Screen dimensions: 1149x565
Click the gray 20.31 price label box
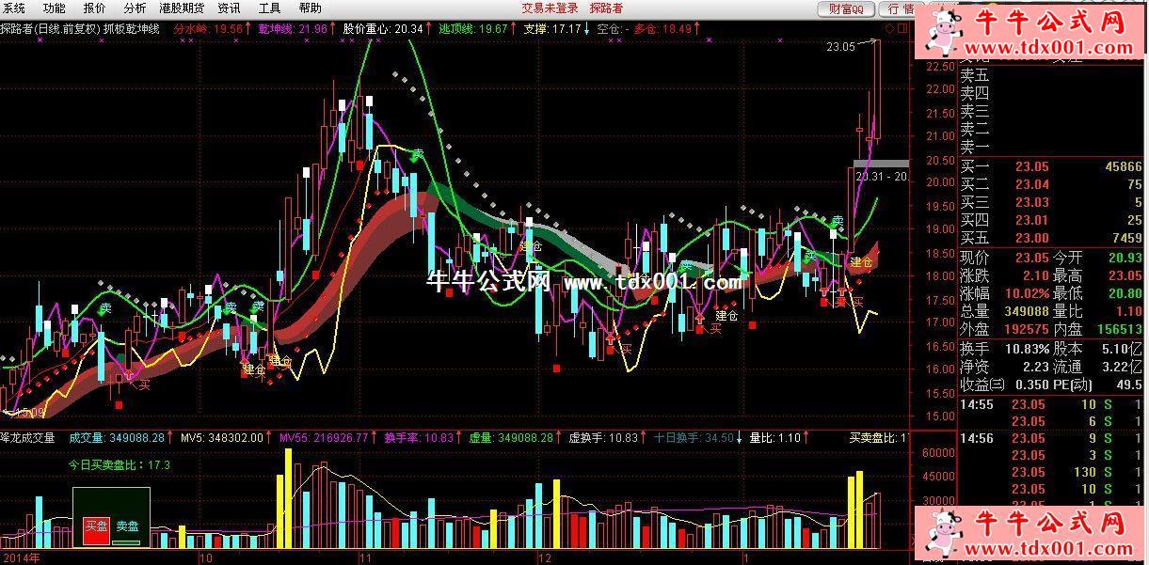pos(881,175)
